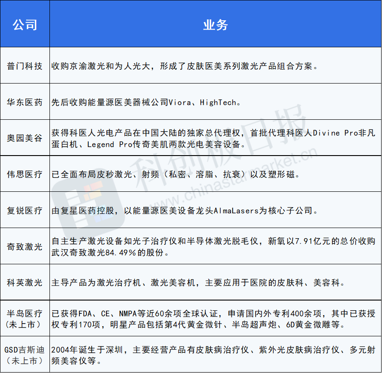The height and width of the screenshot is (373, 382).
Task: Click the text about FDA、CE、NMPA认证
Action: (x=213, y=319)
